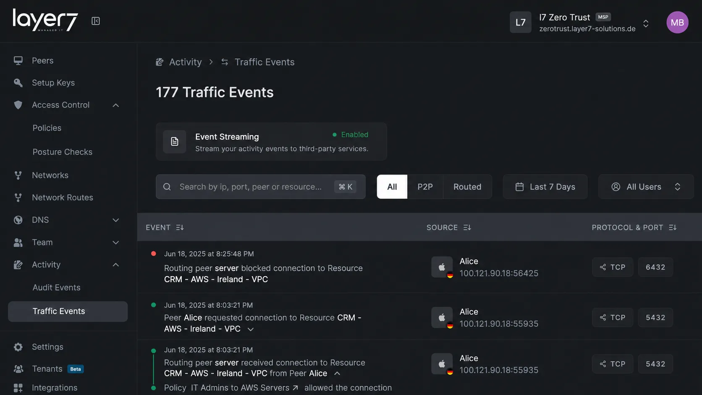Sort by Protocol & Port column icon
Viewport: 702px width, 395px height.
click(673, 228)
